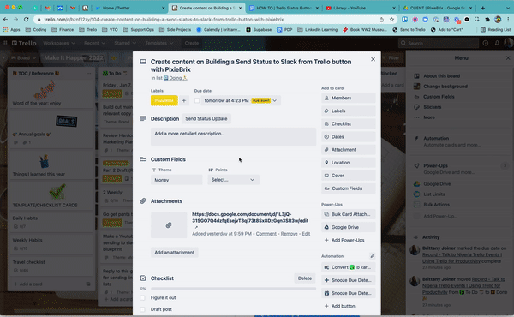Screen dimensions: 514x317
Task: Open Custom Fields in Add to card
Action: point(348,188)
